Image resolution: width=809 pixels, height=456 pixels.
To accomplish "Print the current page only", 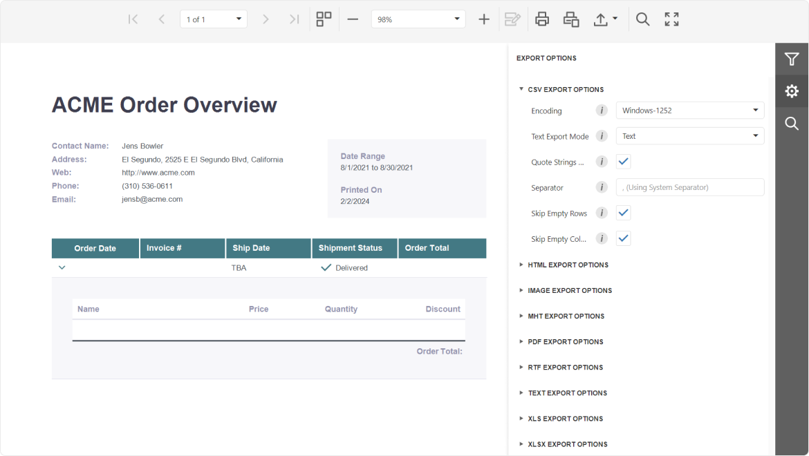I will 570,19.
